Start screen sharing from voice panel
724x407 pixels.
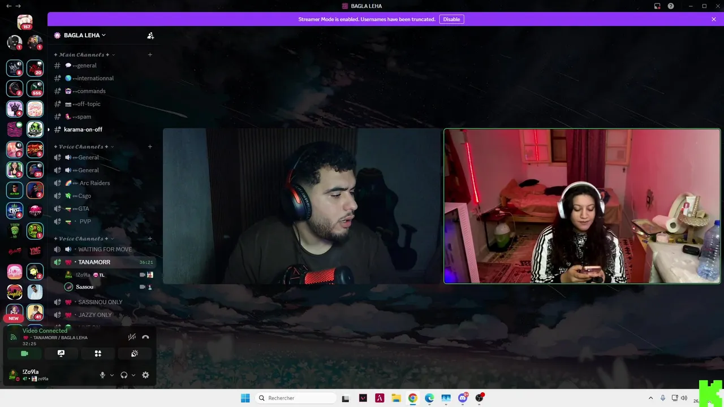(x=61, y=353)
